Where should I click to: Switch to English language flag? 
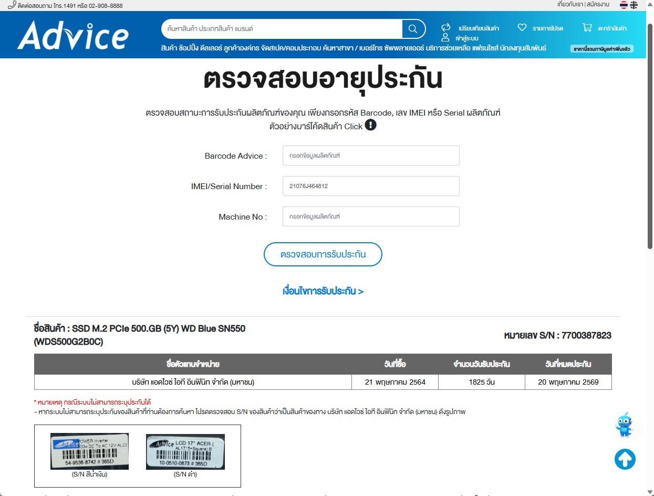(x=634, y=5)
